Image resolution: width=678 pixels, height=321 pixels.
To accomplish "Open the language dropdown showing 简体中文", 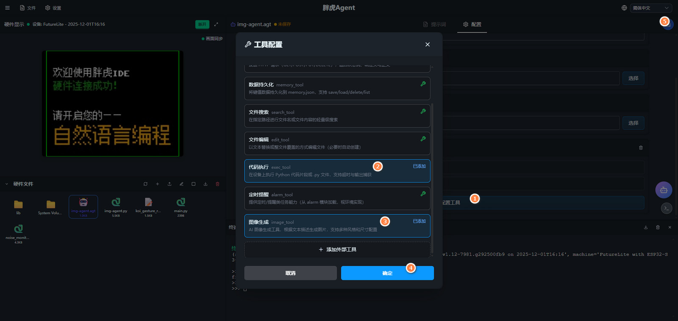I will 650,8.
